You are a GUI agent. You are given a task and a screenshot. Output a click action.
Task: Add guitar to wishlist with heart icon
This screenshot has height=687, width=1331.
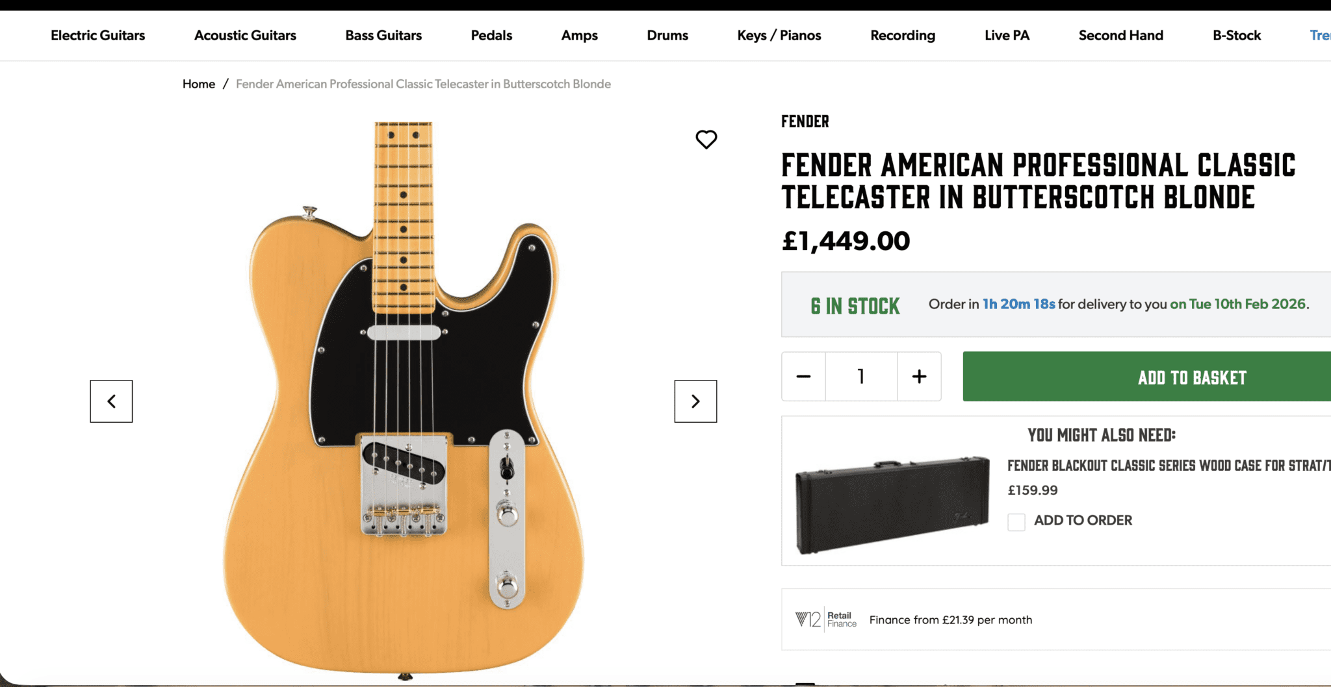point(706,139)
